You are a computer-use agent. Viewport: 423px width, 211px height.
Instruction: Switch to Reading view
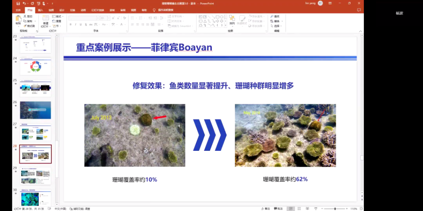[307, 209]
